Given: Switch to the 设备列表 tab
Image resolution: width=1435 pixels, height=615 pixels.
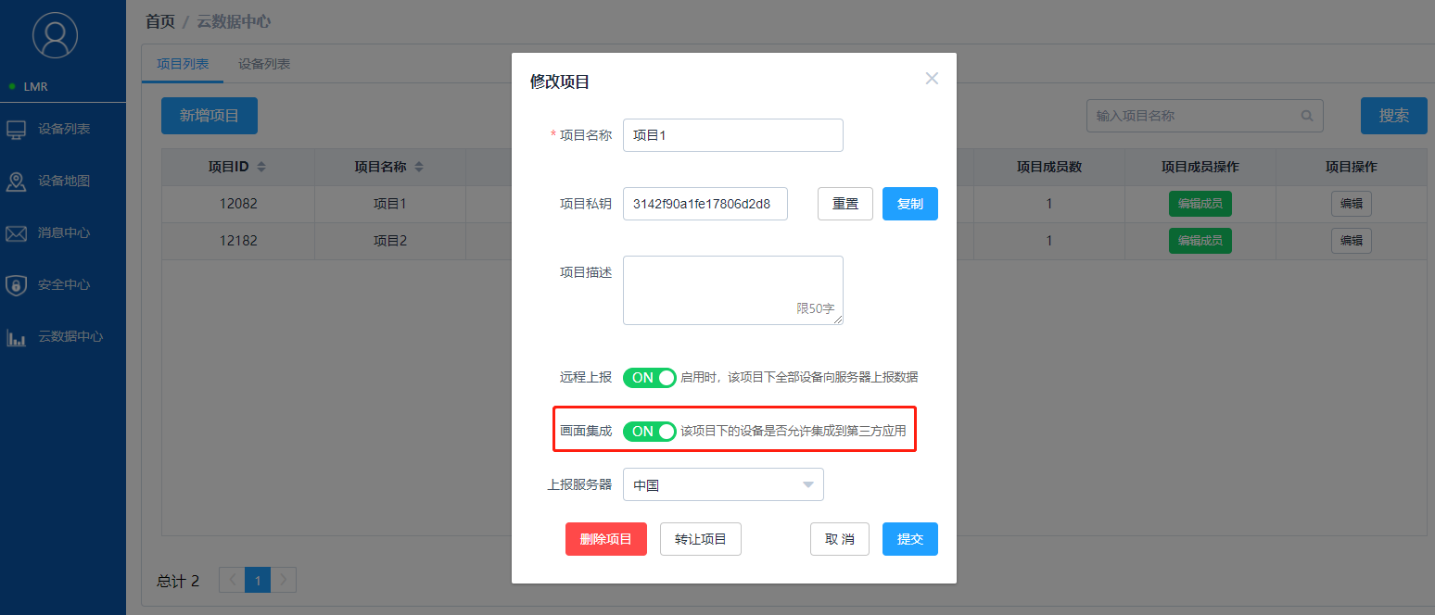Looking at the screenshot, I should (264, 64).
